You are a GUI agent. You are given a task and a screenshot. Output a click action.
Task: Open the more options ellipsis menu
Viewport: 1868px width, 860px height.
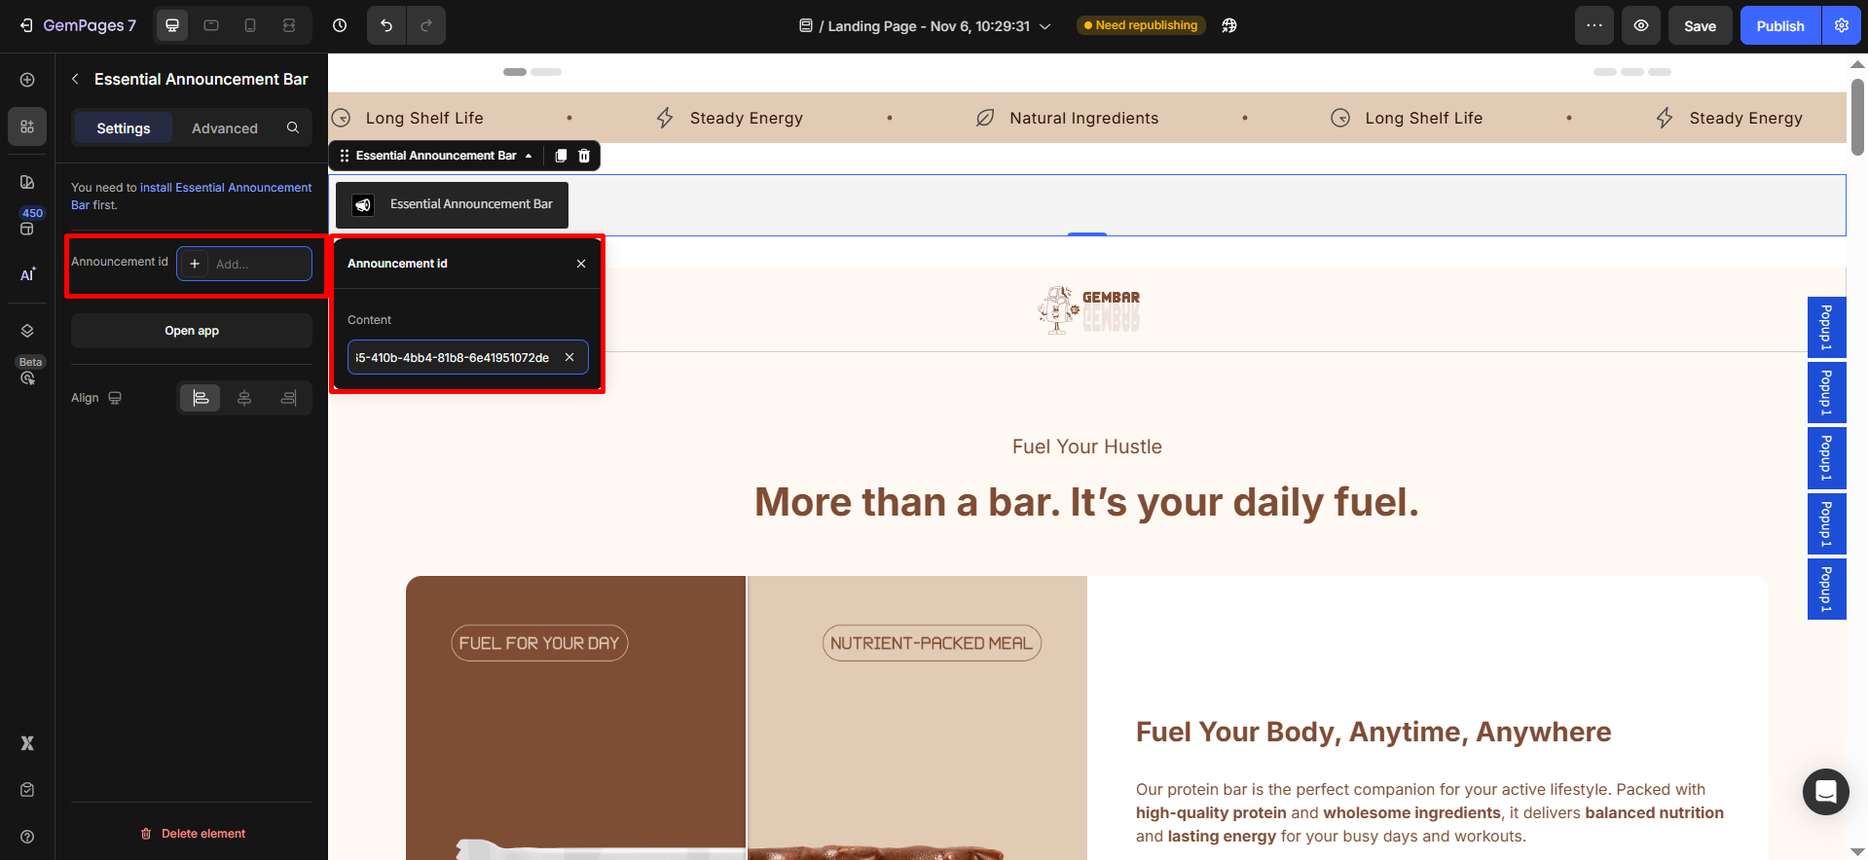pos(1594,25)
